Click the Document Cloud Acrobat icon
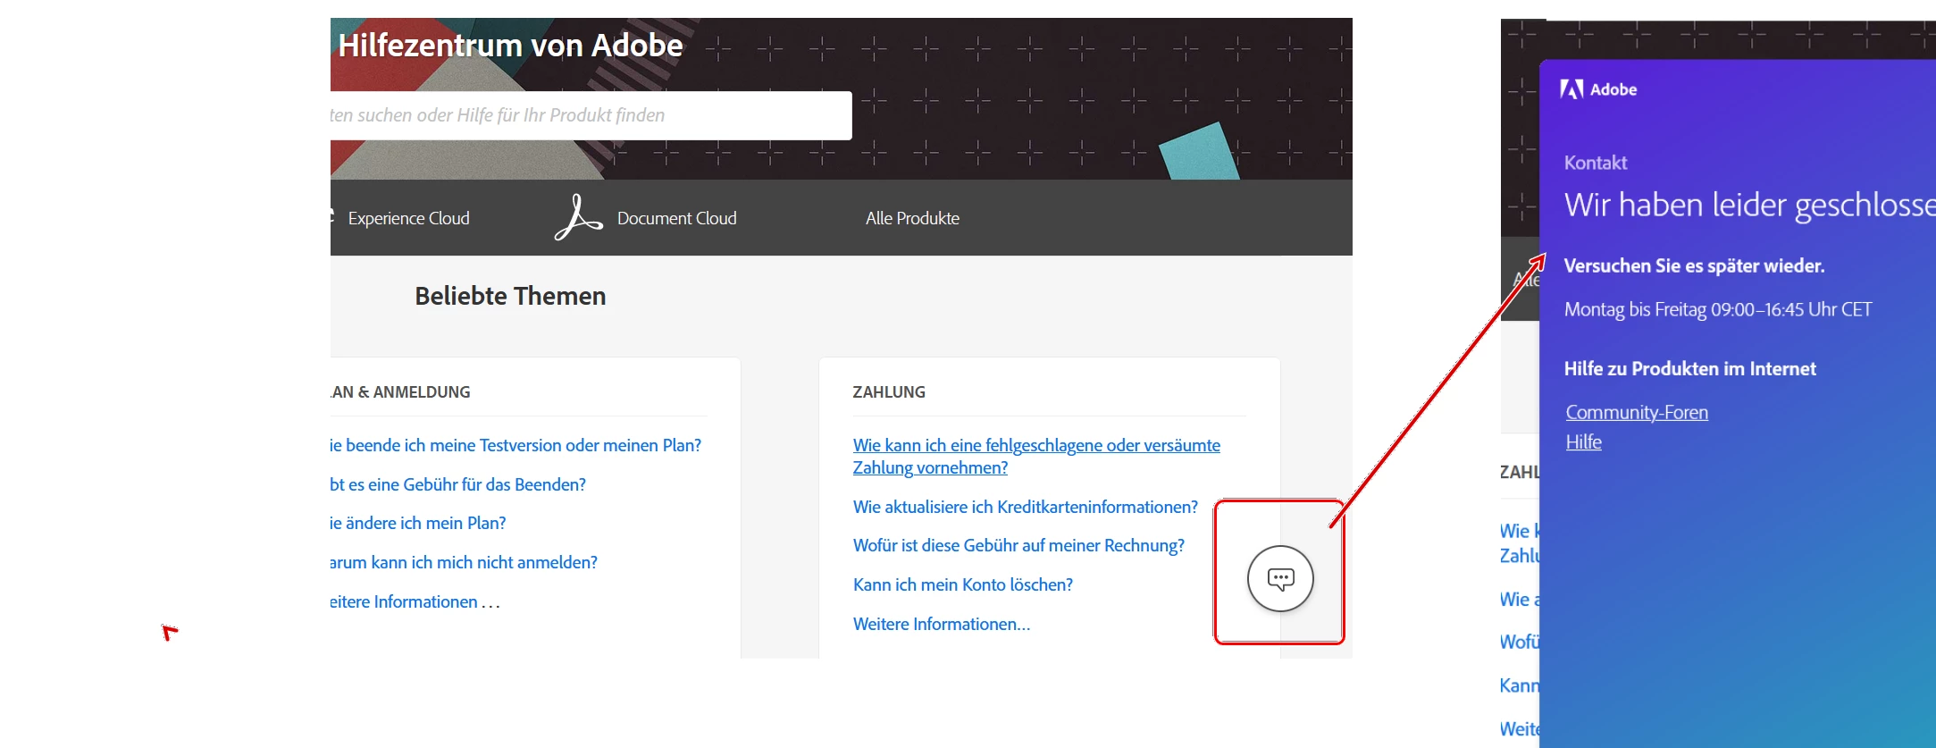1936x748 pixels. pos(578,217)
